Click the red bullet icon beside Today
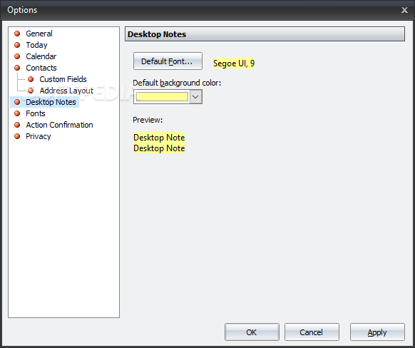 pyautogui.click(x=17, y=45)
